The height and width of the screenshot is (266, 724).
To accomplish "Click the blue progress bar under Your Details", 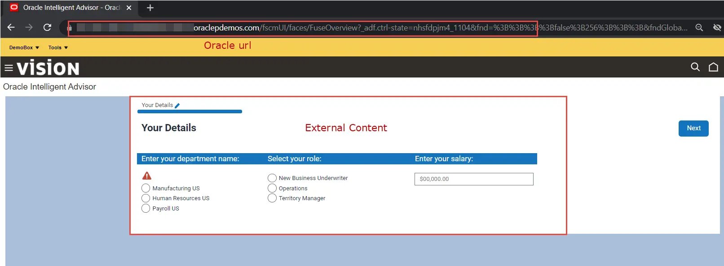I will tap(190, 112).
